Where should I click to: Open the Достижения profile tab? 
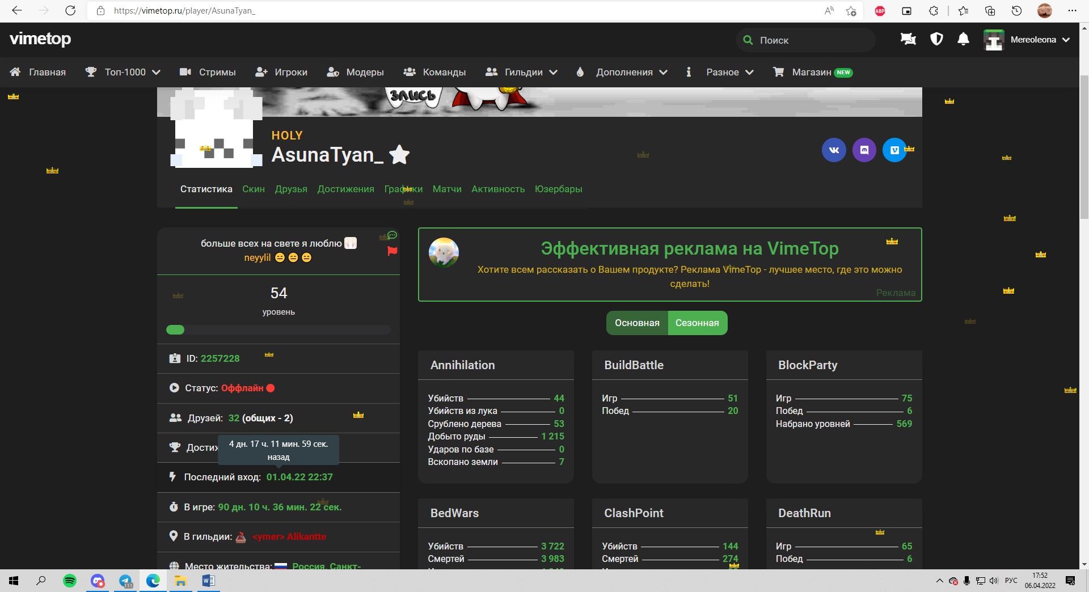pos(345,189)
